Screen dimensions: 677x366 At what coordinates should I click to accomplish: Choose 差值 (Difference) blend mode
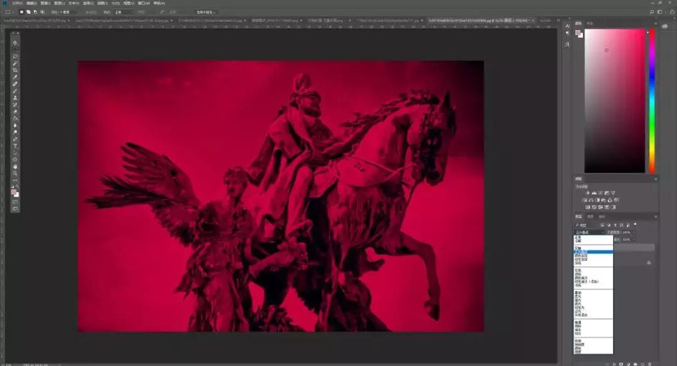(593, 323)
